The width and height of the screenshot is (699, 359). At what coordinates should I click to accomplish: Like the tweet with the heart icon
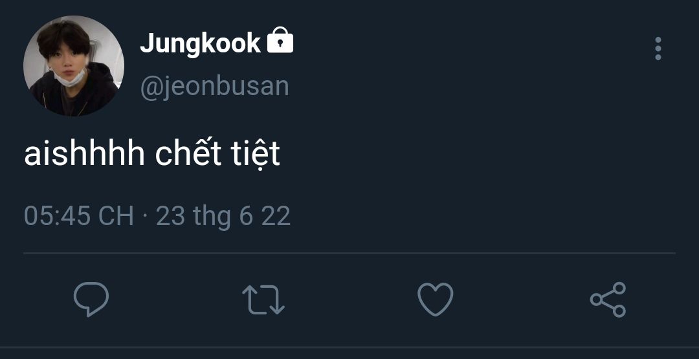(x=435, y=300)
